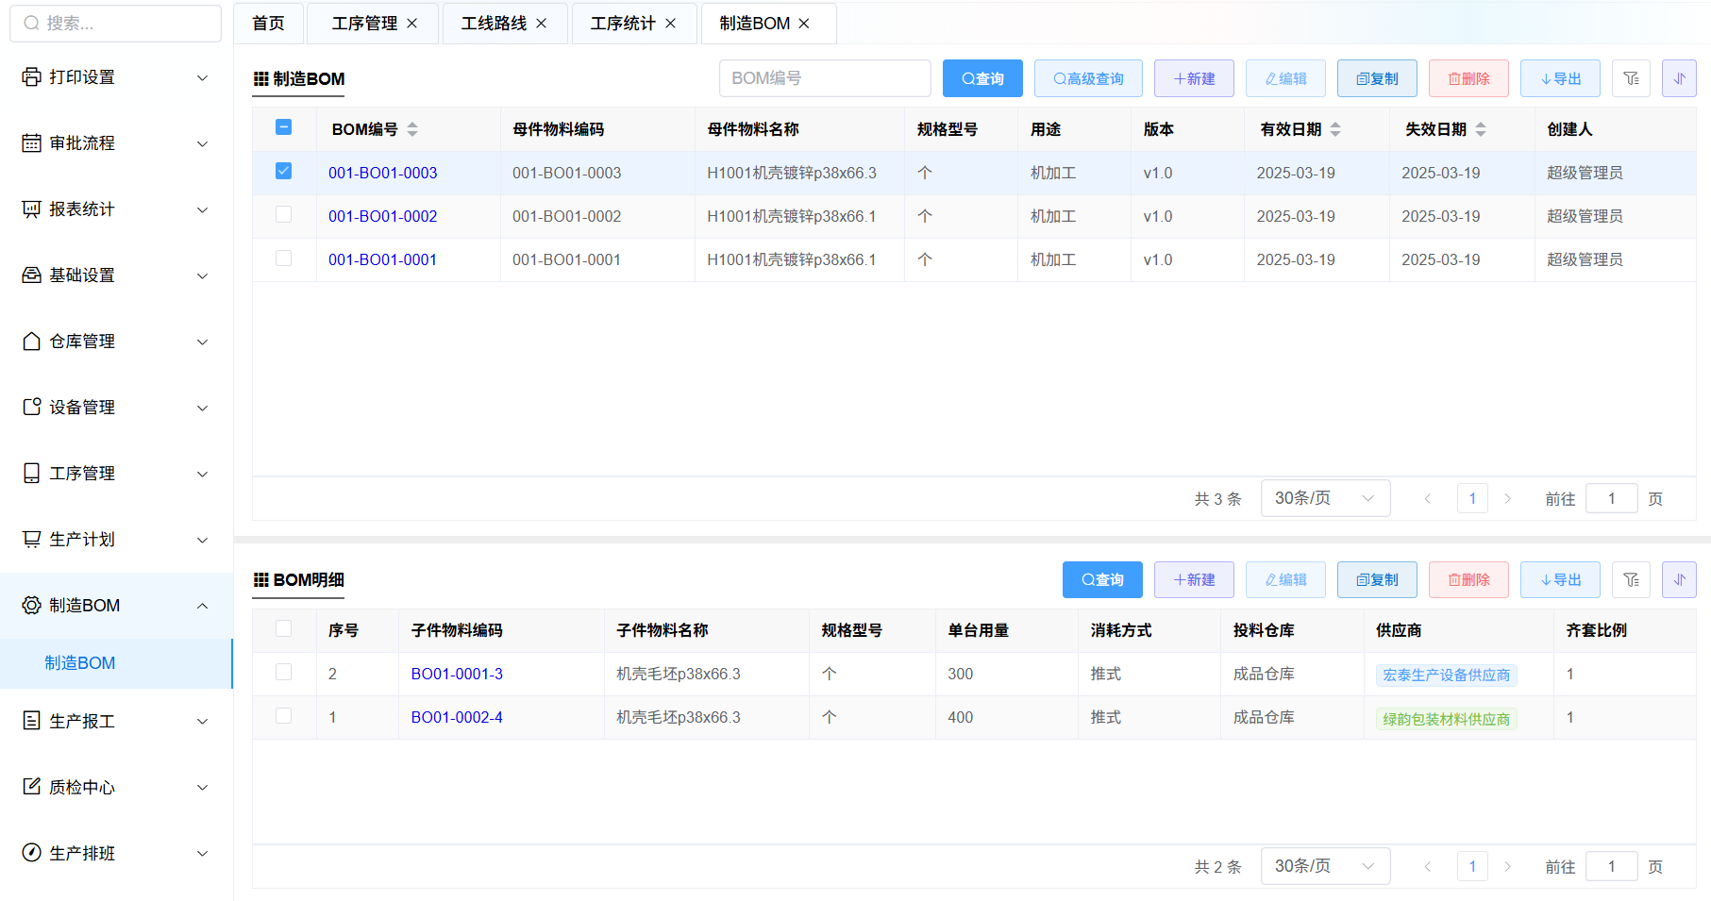
Task: Sort table by BOM编号 column arrows
Action: [x=412, y=129]
